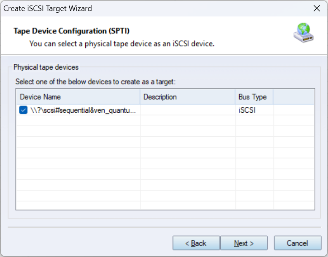This screenshot has height=257, width=328.
Task: Click the Bus Type column header
Action: click(x=254, y=97)
